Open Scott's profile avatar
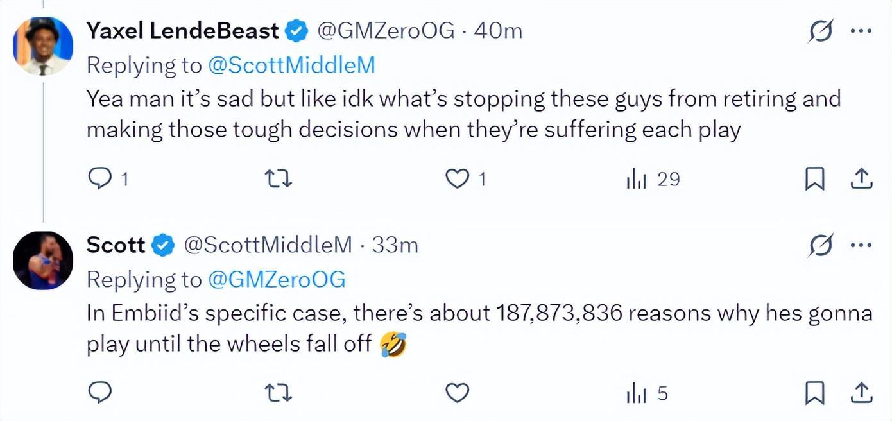The width and height of the screenshot is (892, 421). (x=43, y=261)
